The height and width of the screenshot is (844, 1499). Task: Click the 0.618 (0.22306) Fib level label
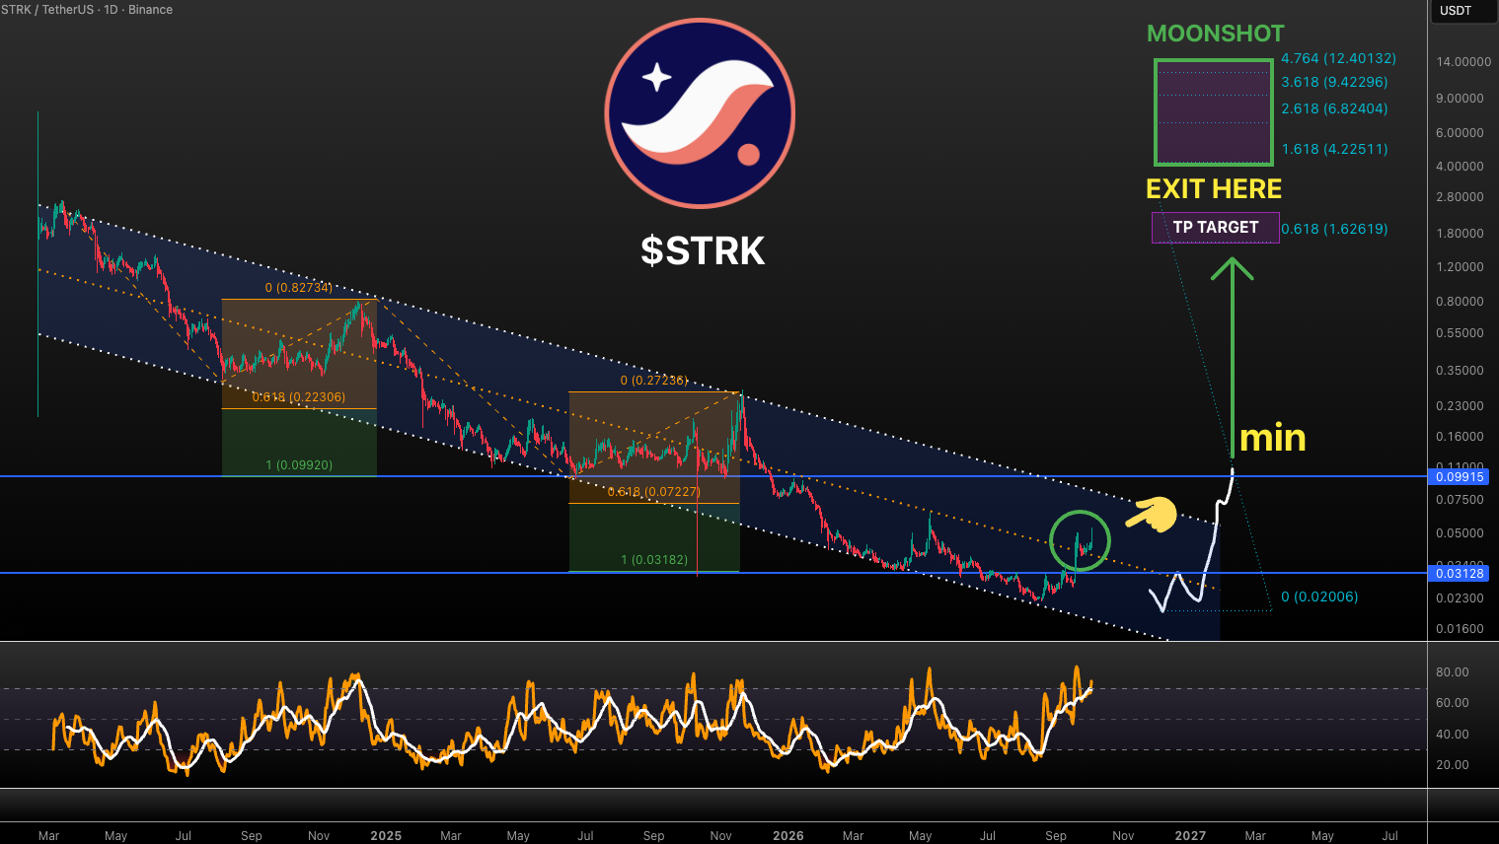299,397
